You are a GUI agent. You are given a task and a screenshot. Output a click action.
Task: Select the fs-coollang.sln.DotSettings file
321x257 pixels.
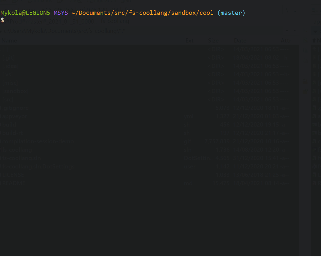coord(38,167)
